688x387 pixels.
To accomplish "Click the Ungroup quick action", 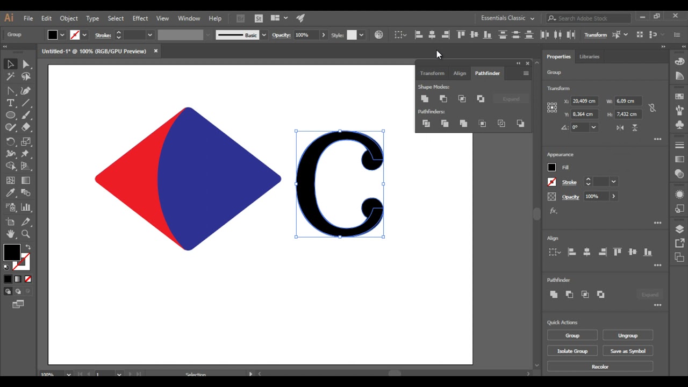I will pos(628,335).
